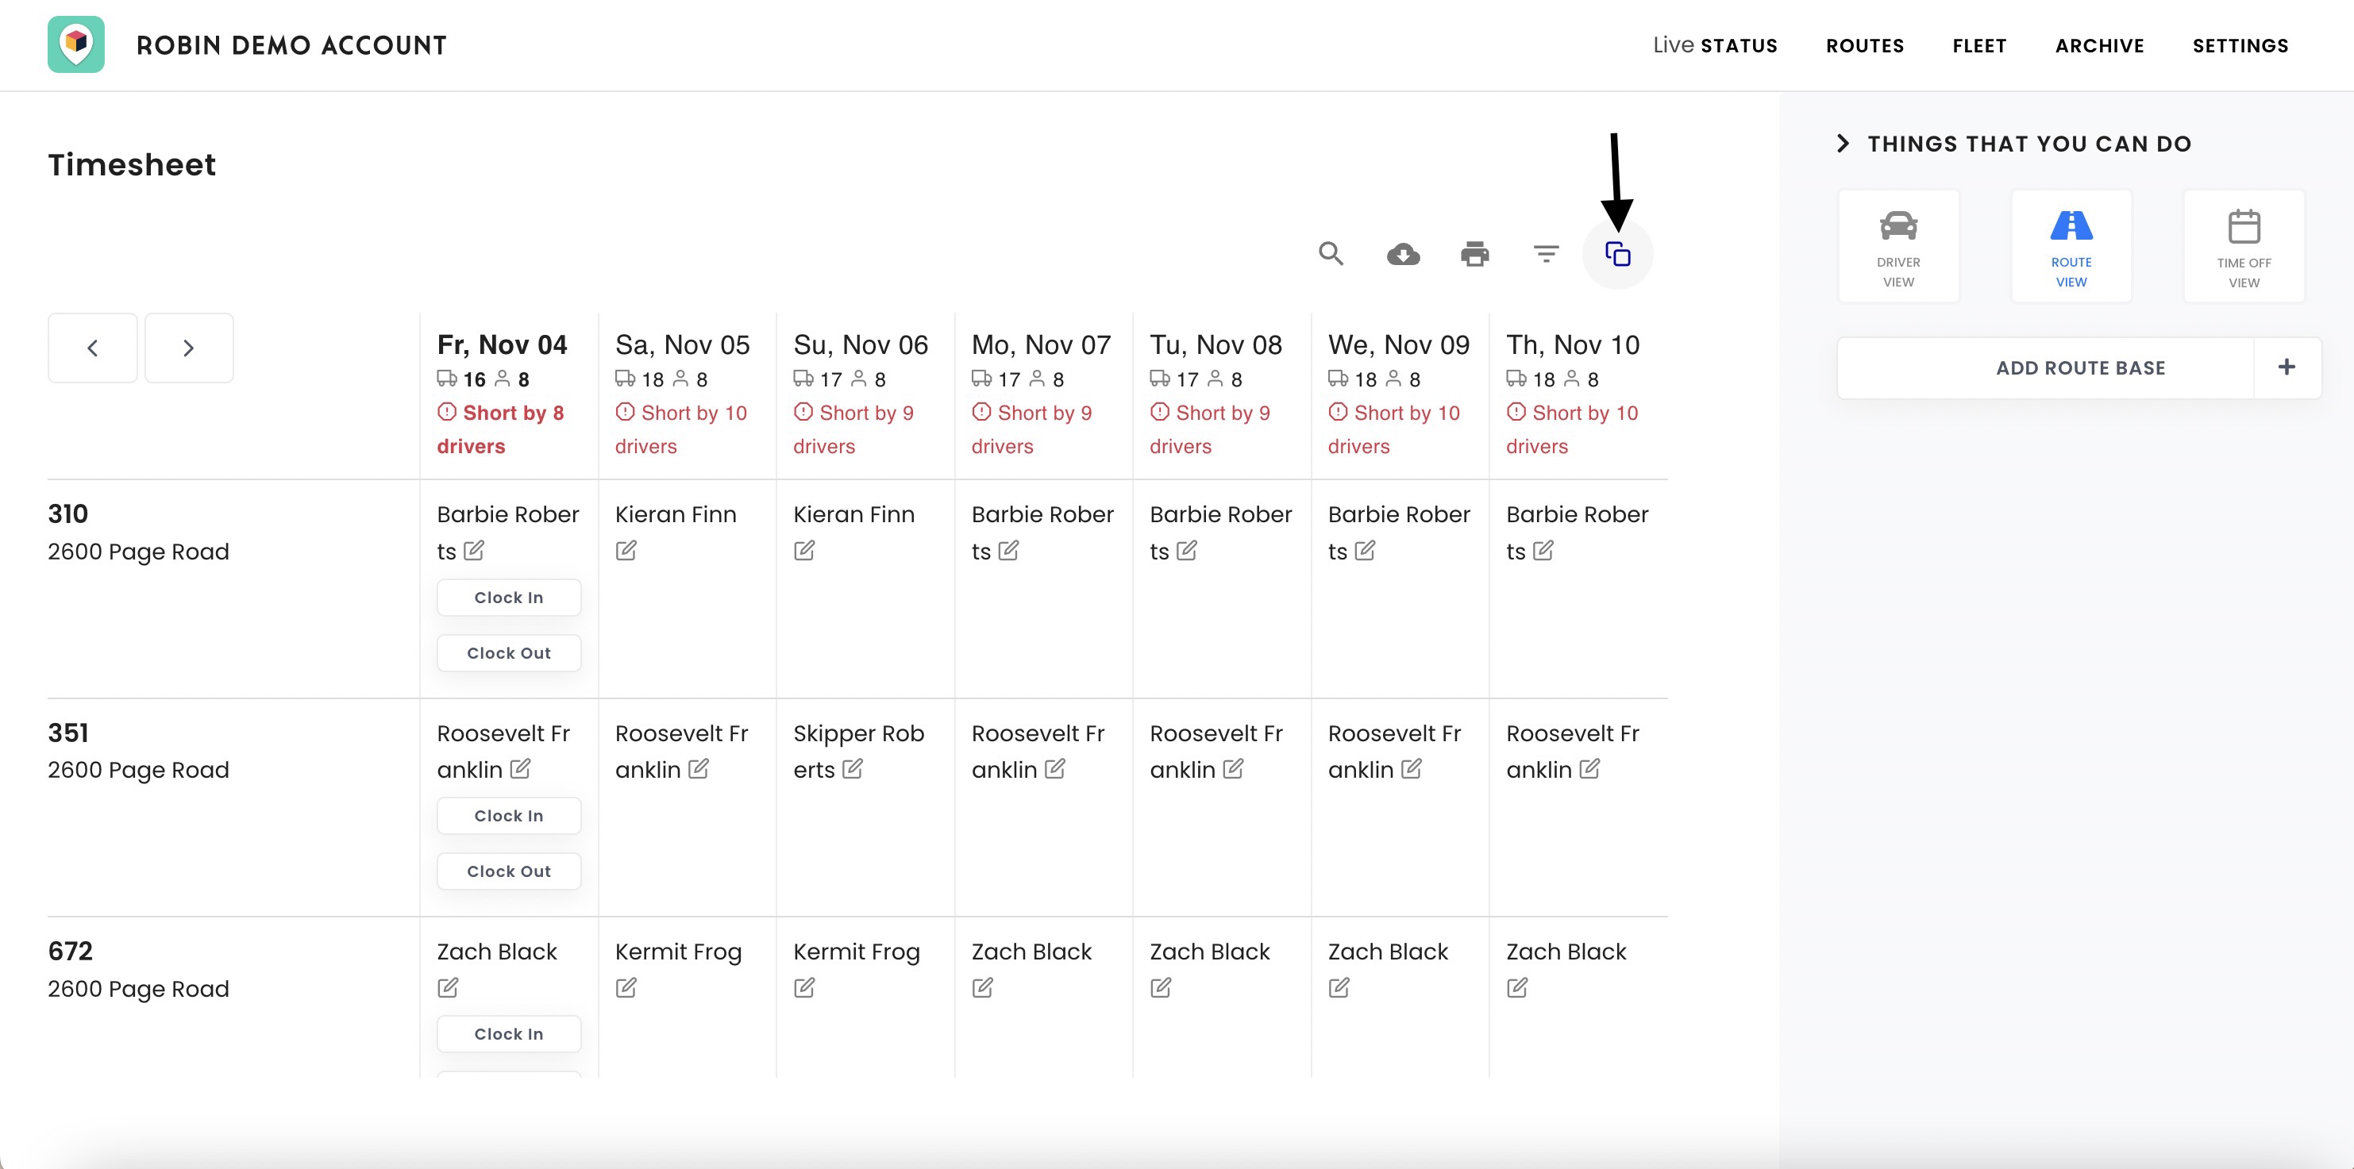
Task: Switch to Time Off View
Action: point(2244,246)
